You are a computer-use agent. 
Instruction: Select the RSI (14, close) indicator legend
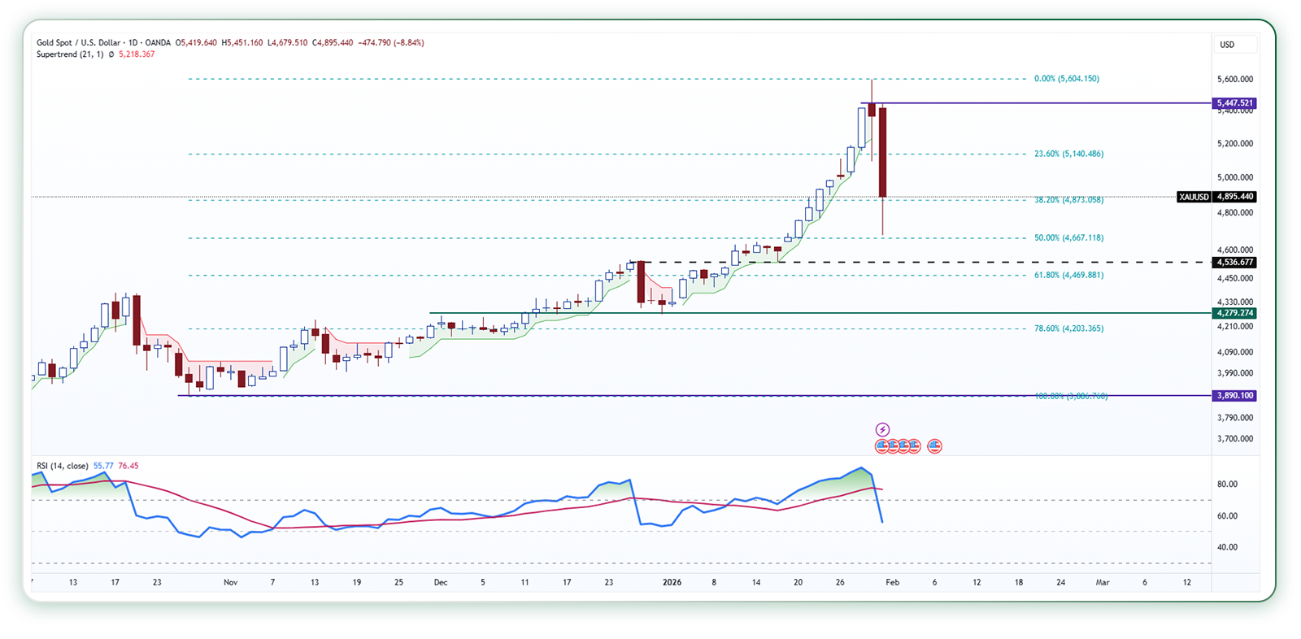tap(62, 466)
